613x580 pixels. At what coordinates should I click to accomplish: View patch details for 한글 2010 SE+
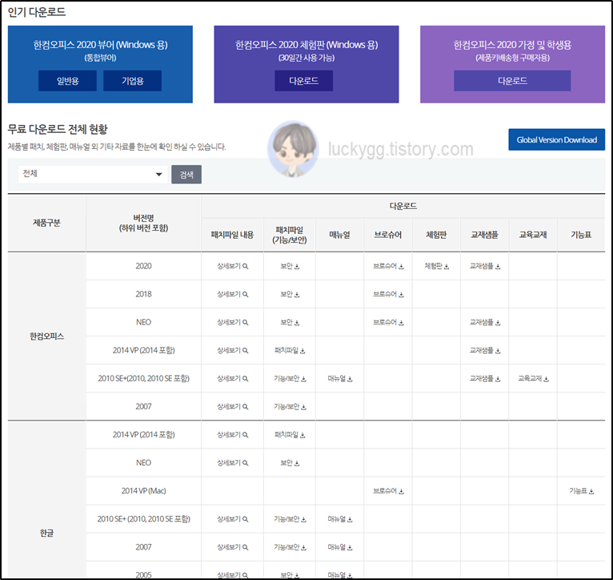(x=233, y=519)
